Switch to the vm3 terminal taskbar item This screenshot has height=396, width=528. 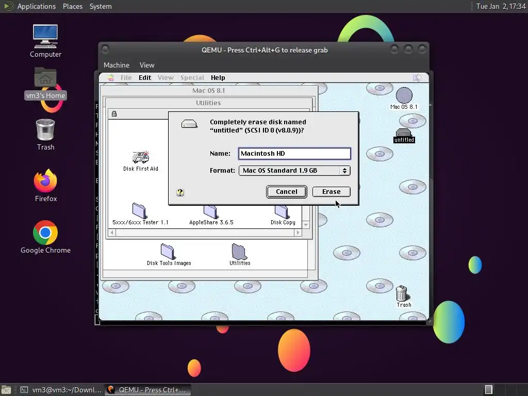click(x=61, y=390)
